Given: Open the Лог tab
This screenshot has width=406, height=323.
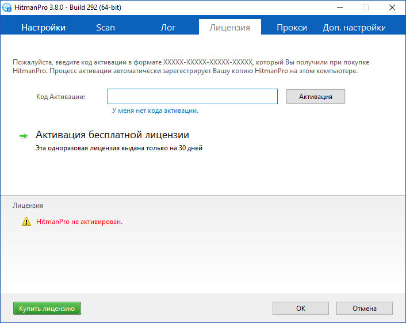Looking at the screenshot, I should [x=167, y=27].
